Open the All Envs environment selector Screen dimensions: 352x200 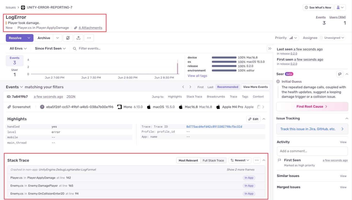click(x=18, y=48)
